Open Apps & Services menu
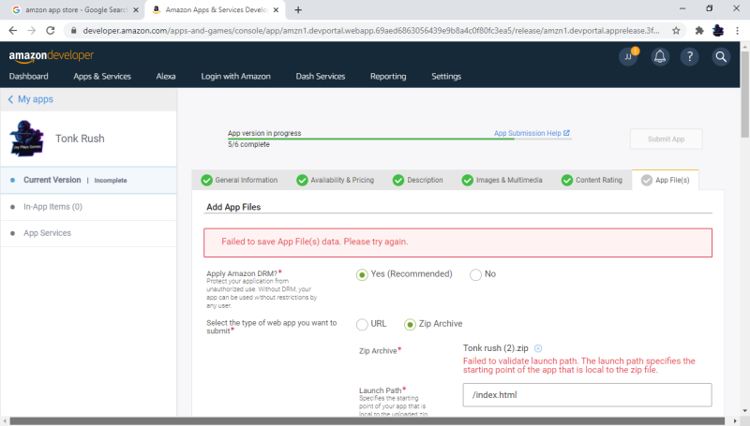This screenshot has width=750, height=426. point(102,77)
